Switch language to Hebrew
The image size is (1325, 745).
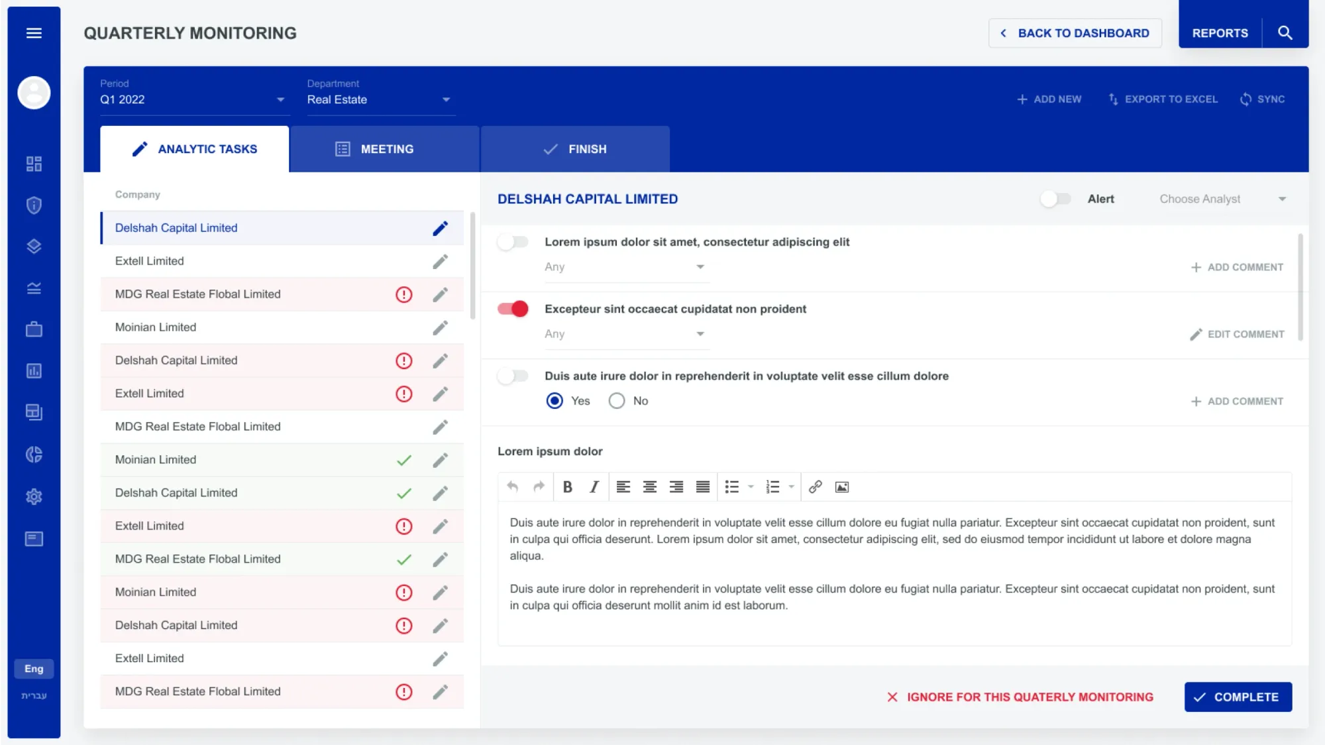pyautogui.click(x=34, y=695)
